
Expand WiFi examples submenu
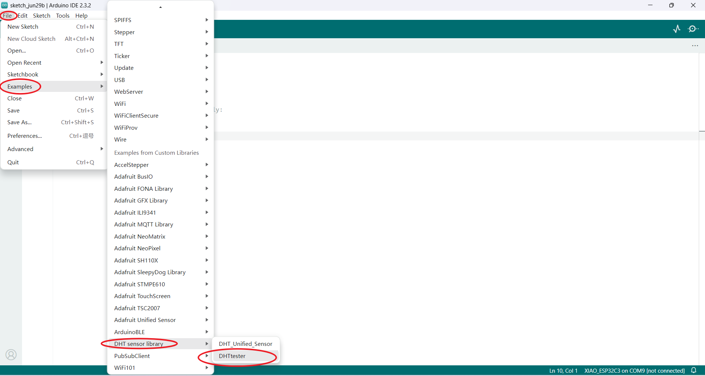pyautogui.click(x=160, y=104)
